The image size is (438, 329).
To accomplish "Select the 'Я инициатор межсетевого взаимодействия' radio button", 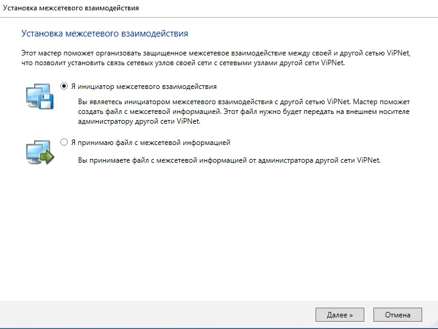I will coord(64,87).
